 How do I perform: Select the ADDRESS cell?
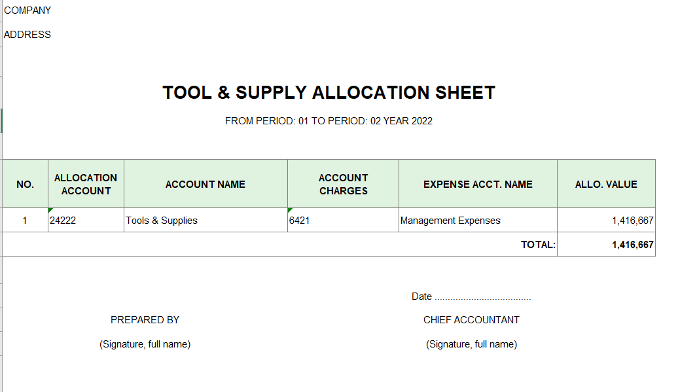click(x=27, y=35)
